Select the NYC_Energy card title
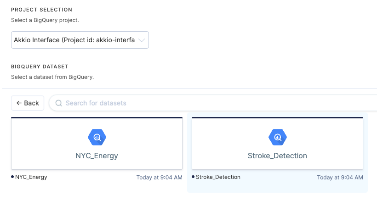 coord(97,156)
